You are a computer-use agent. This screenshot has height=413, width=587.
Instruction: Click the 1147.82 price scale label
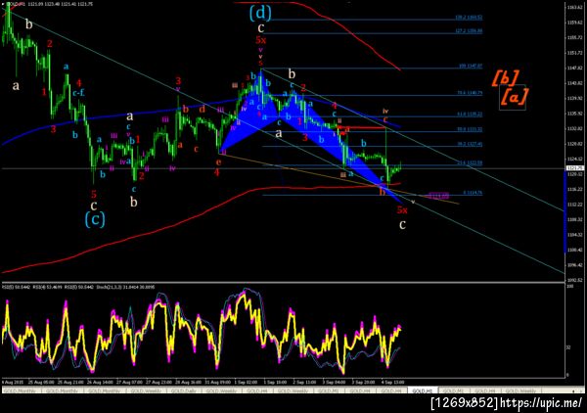tap(576, 69)
